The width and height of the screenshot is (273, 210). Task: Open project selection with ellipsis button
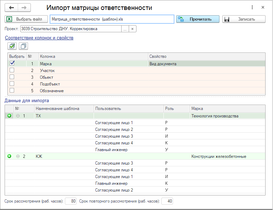coord(125,29)
